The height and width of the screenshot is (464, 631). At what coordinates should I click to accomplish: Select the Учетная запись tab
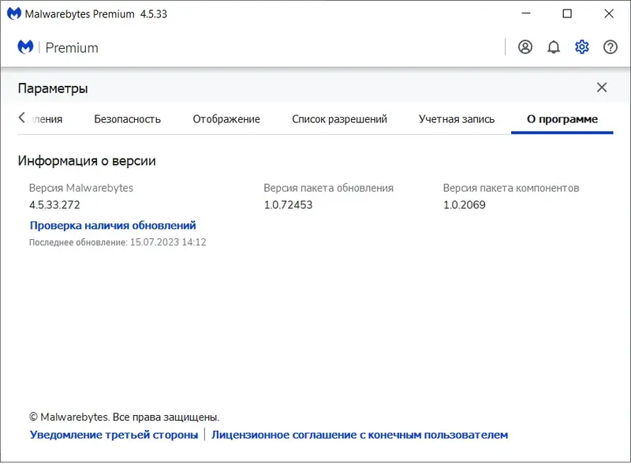(457, 119)
